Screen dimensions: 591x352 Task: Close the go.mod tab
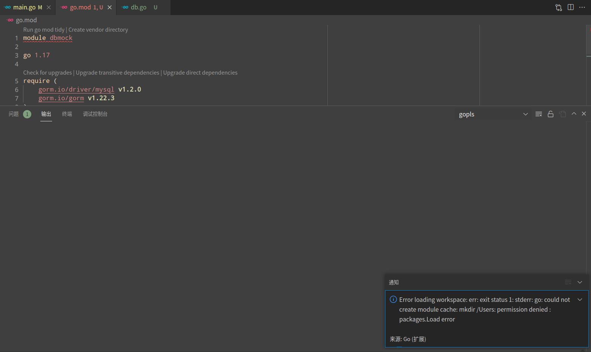pyautogui.click(x=110, y=7)
